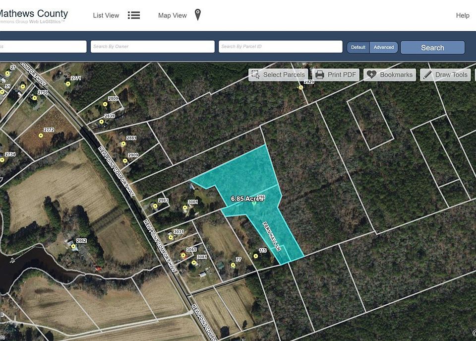Click address point marker 3081
This screenshot has height=341, width=476.
(x=194, y=263)
